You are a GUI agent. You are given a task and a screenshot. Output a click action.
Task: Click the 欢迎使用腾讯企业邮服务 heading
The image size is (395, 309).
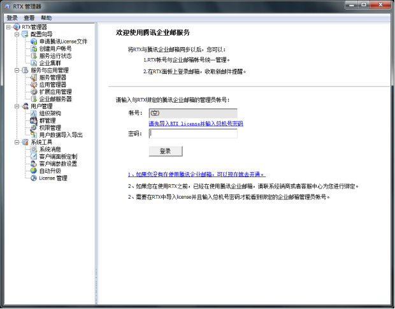(153, 32)
